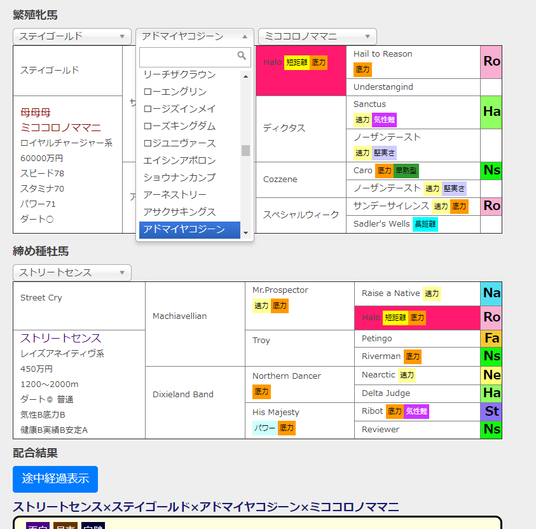Select リーチザクラウン from the list
536x529 pixels.
click(177, 74)
